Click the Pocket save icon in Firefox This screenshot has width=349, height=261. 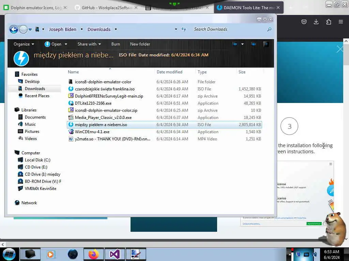(304, 22)
